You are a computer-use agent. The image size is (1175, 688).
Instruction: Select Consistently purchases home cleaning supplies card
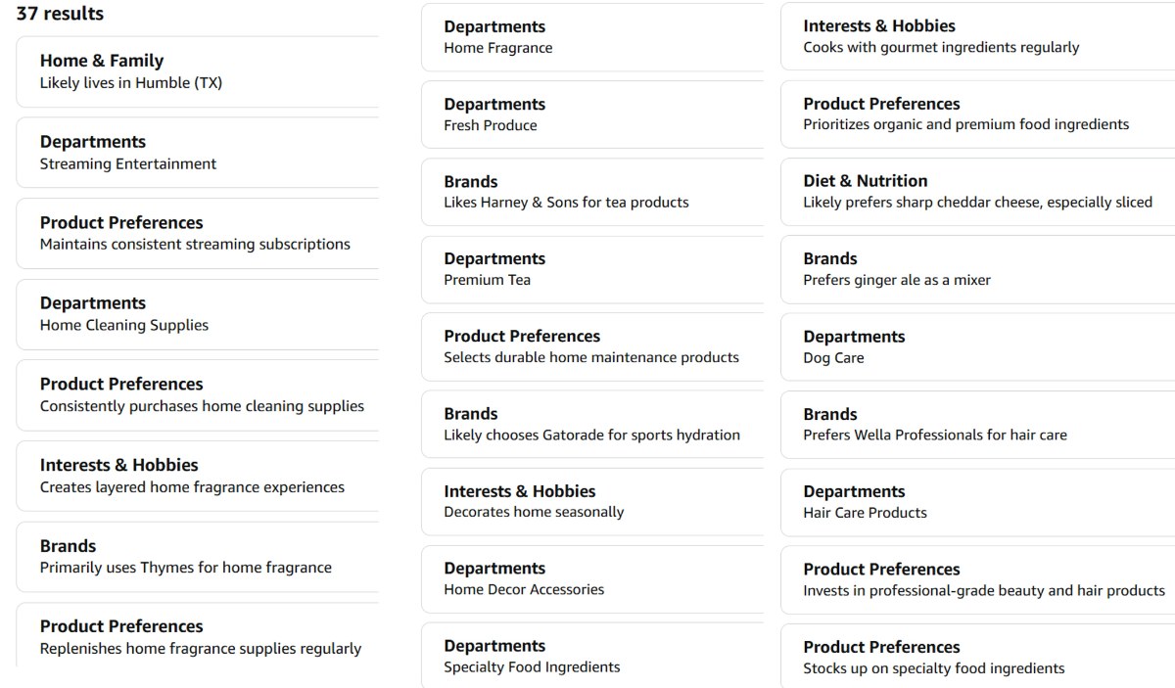tap(198, 394)
